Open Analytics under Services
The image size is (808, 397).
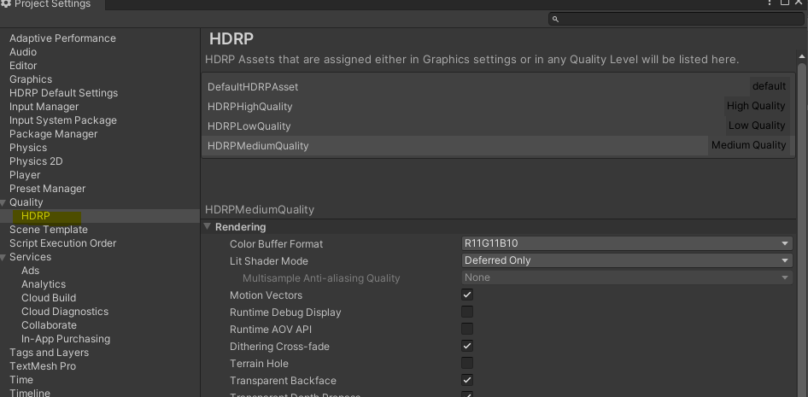pos(44,284)
